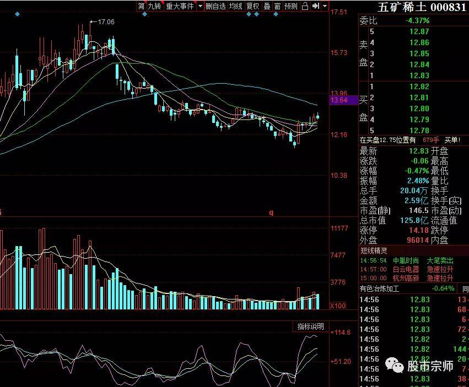Click the lock icon in chart toolbar

pos(305,6)
